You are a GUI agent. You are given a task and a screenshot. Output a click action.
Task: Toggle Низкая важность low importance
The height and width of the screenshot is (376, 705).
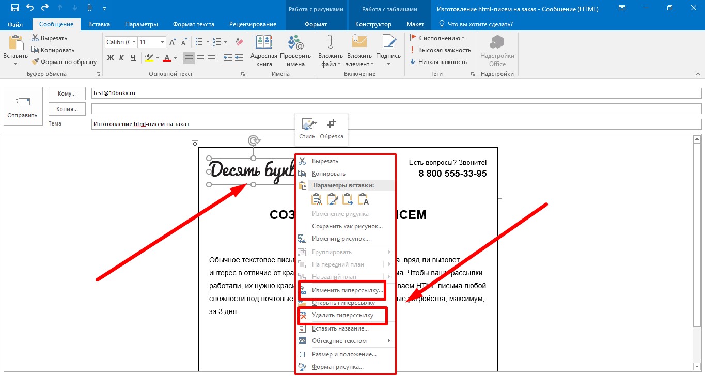click(438, 62)
